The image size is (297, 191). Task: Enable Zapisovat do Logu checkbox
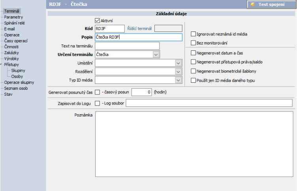pyautogui.click(x=98, y=103)
